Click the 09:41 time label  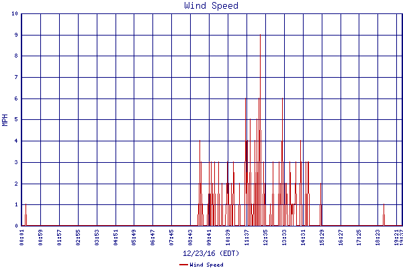coord(209,237)
